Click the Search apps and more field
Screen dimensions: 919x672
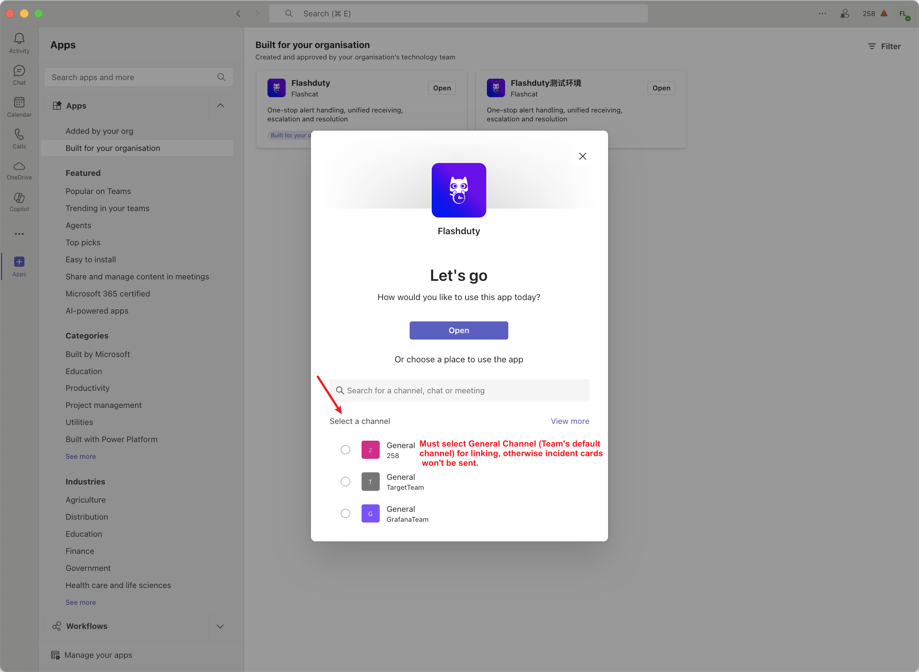tap(138, 77)
